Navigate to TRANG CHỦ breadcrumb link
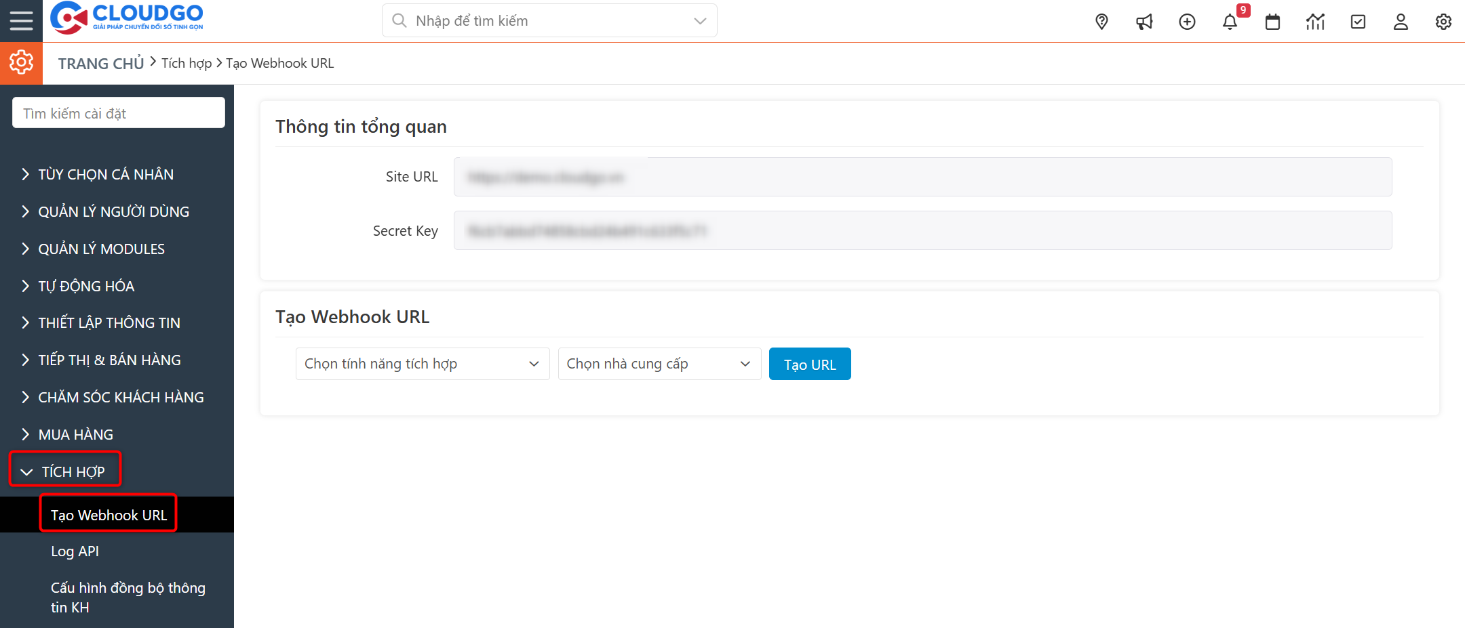Image resolution: width=1465 pixels, height=628 pixels. tap(100, 63)
